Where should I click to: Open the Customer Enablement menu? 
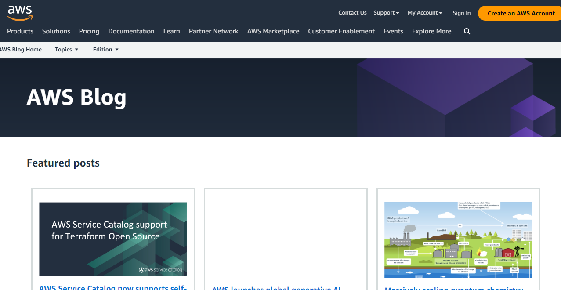click(x=341, y=31)
